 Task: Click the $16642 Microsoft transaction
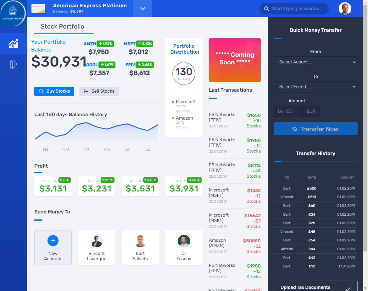(x=235, y=221)
